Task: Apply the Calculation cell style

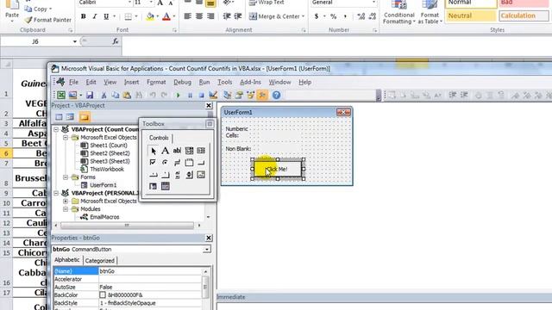Action: (524, 15)
